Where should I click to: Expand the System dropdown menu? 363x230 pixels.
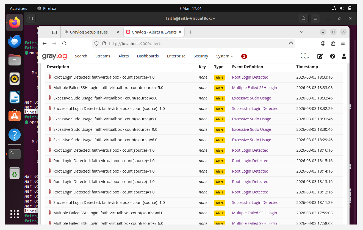(x=224, y=56)
